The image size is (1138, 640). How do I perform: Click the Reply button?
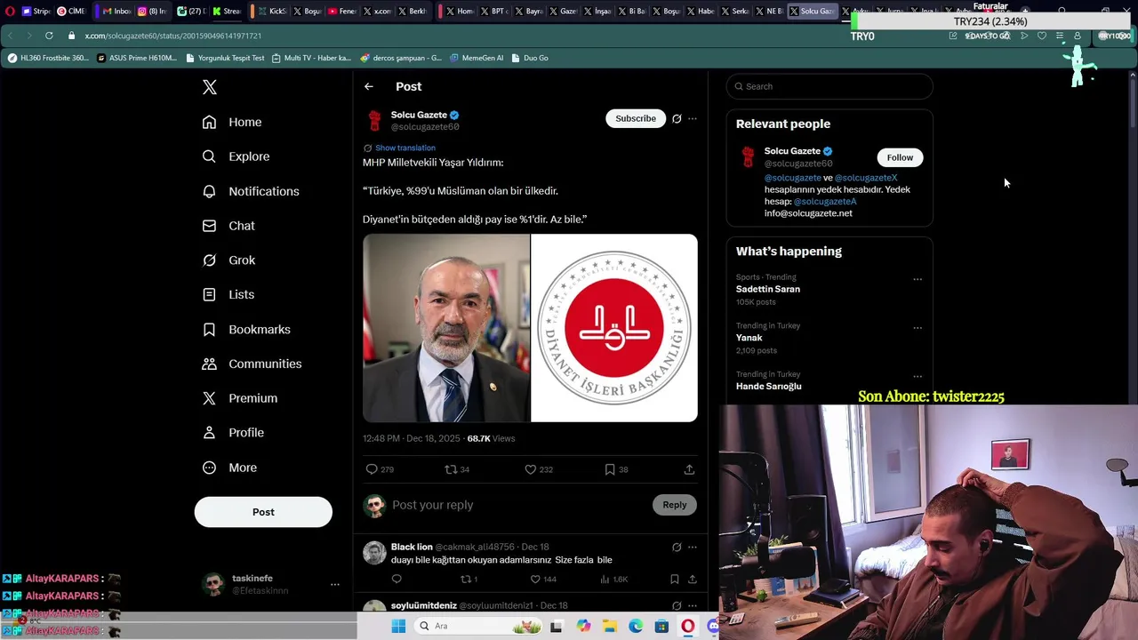[x=675, y=505]
